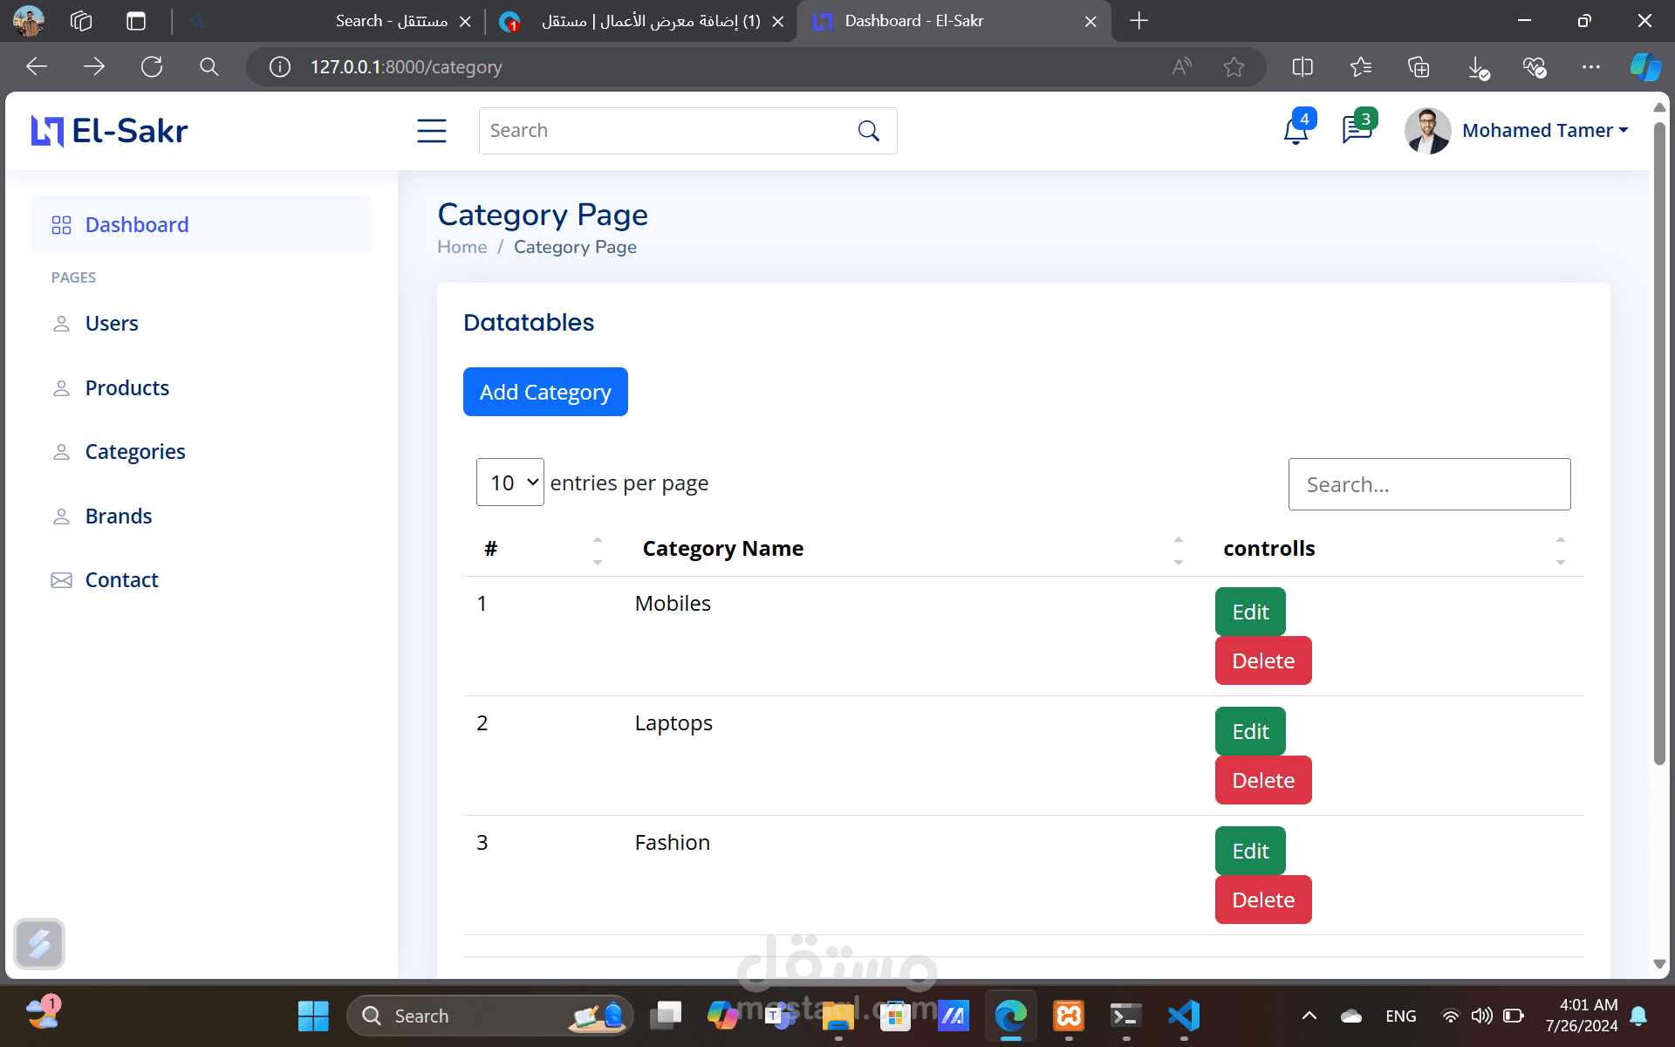This screenshot has height=1047, width=1675.
Task: Open the notifications bell icon
Action: point(1296,131)
